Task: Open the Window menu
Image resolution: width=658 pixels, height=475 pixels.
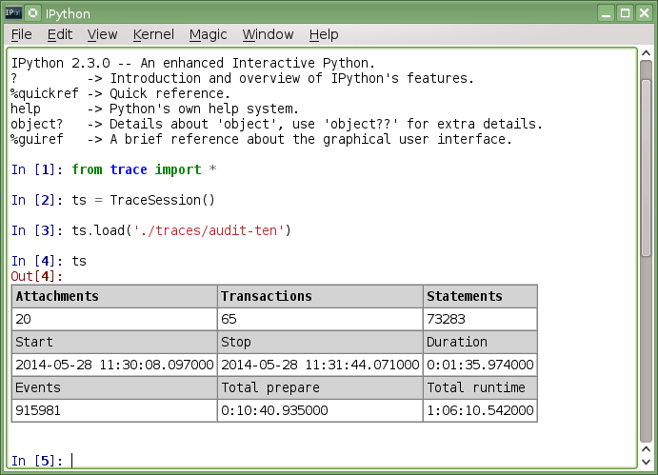Action: pyautogui.click(x=268, y=34)
